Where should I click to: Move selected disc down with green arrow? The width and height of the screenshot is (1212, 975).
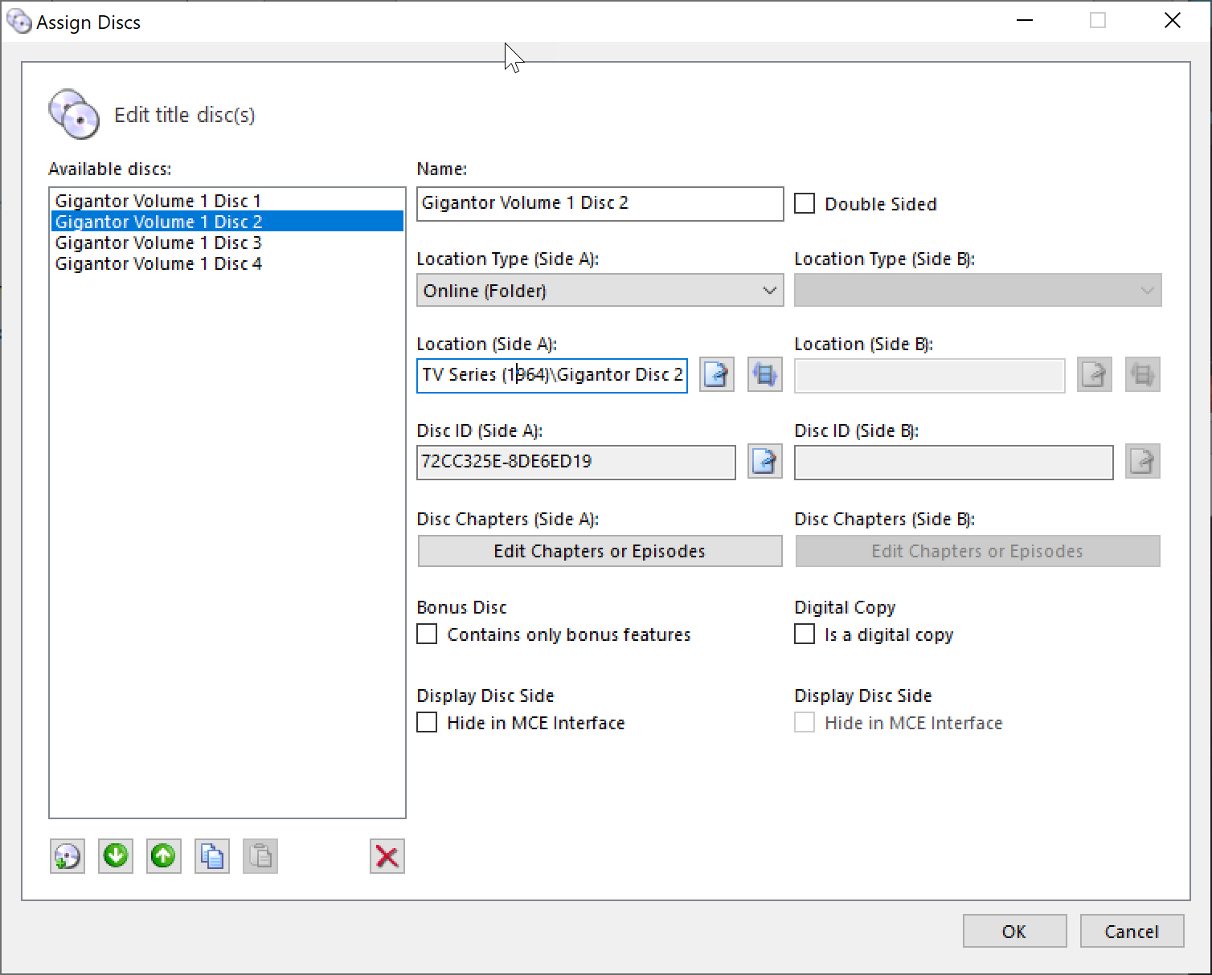pos(116,856)
